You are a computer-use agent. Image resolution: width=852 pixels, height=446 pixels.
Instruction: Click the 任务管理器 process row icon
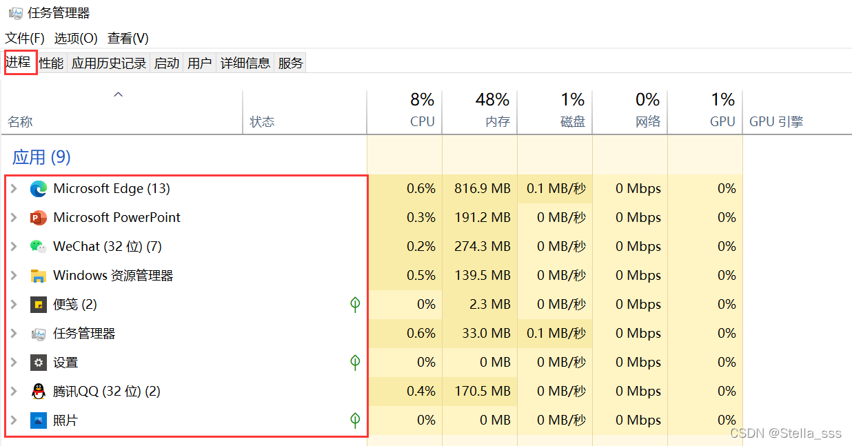39,334
